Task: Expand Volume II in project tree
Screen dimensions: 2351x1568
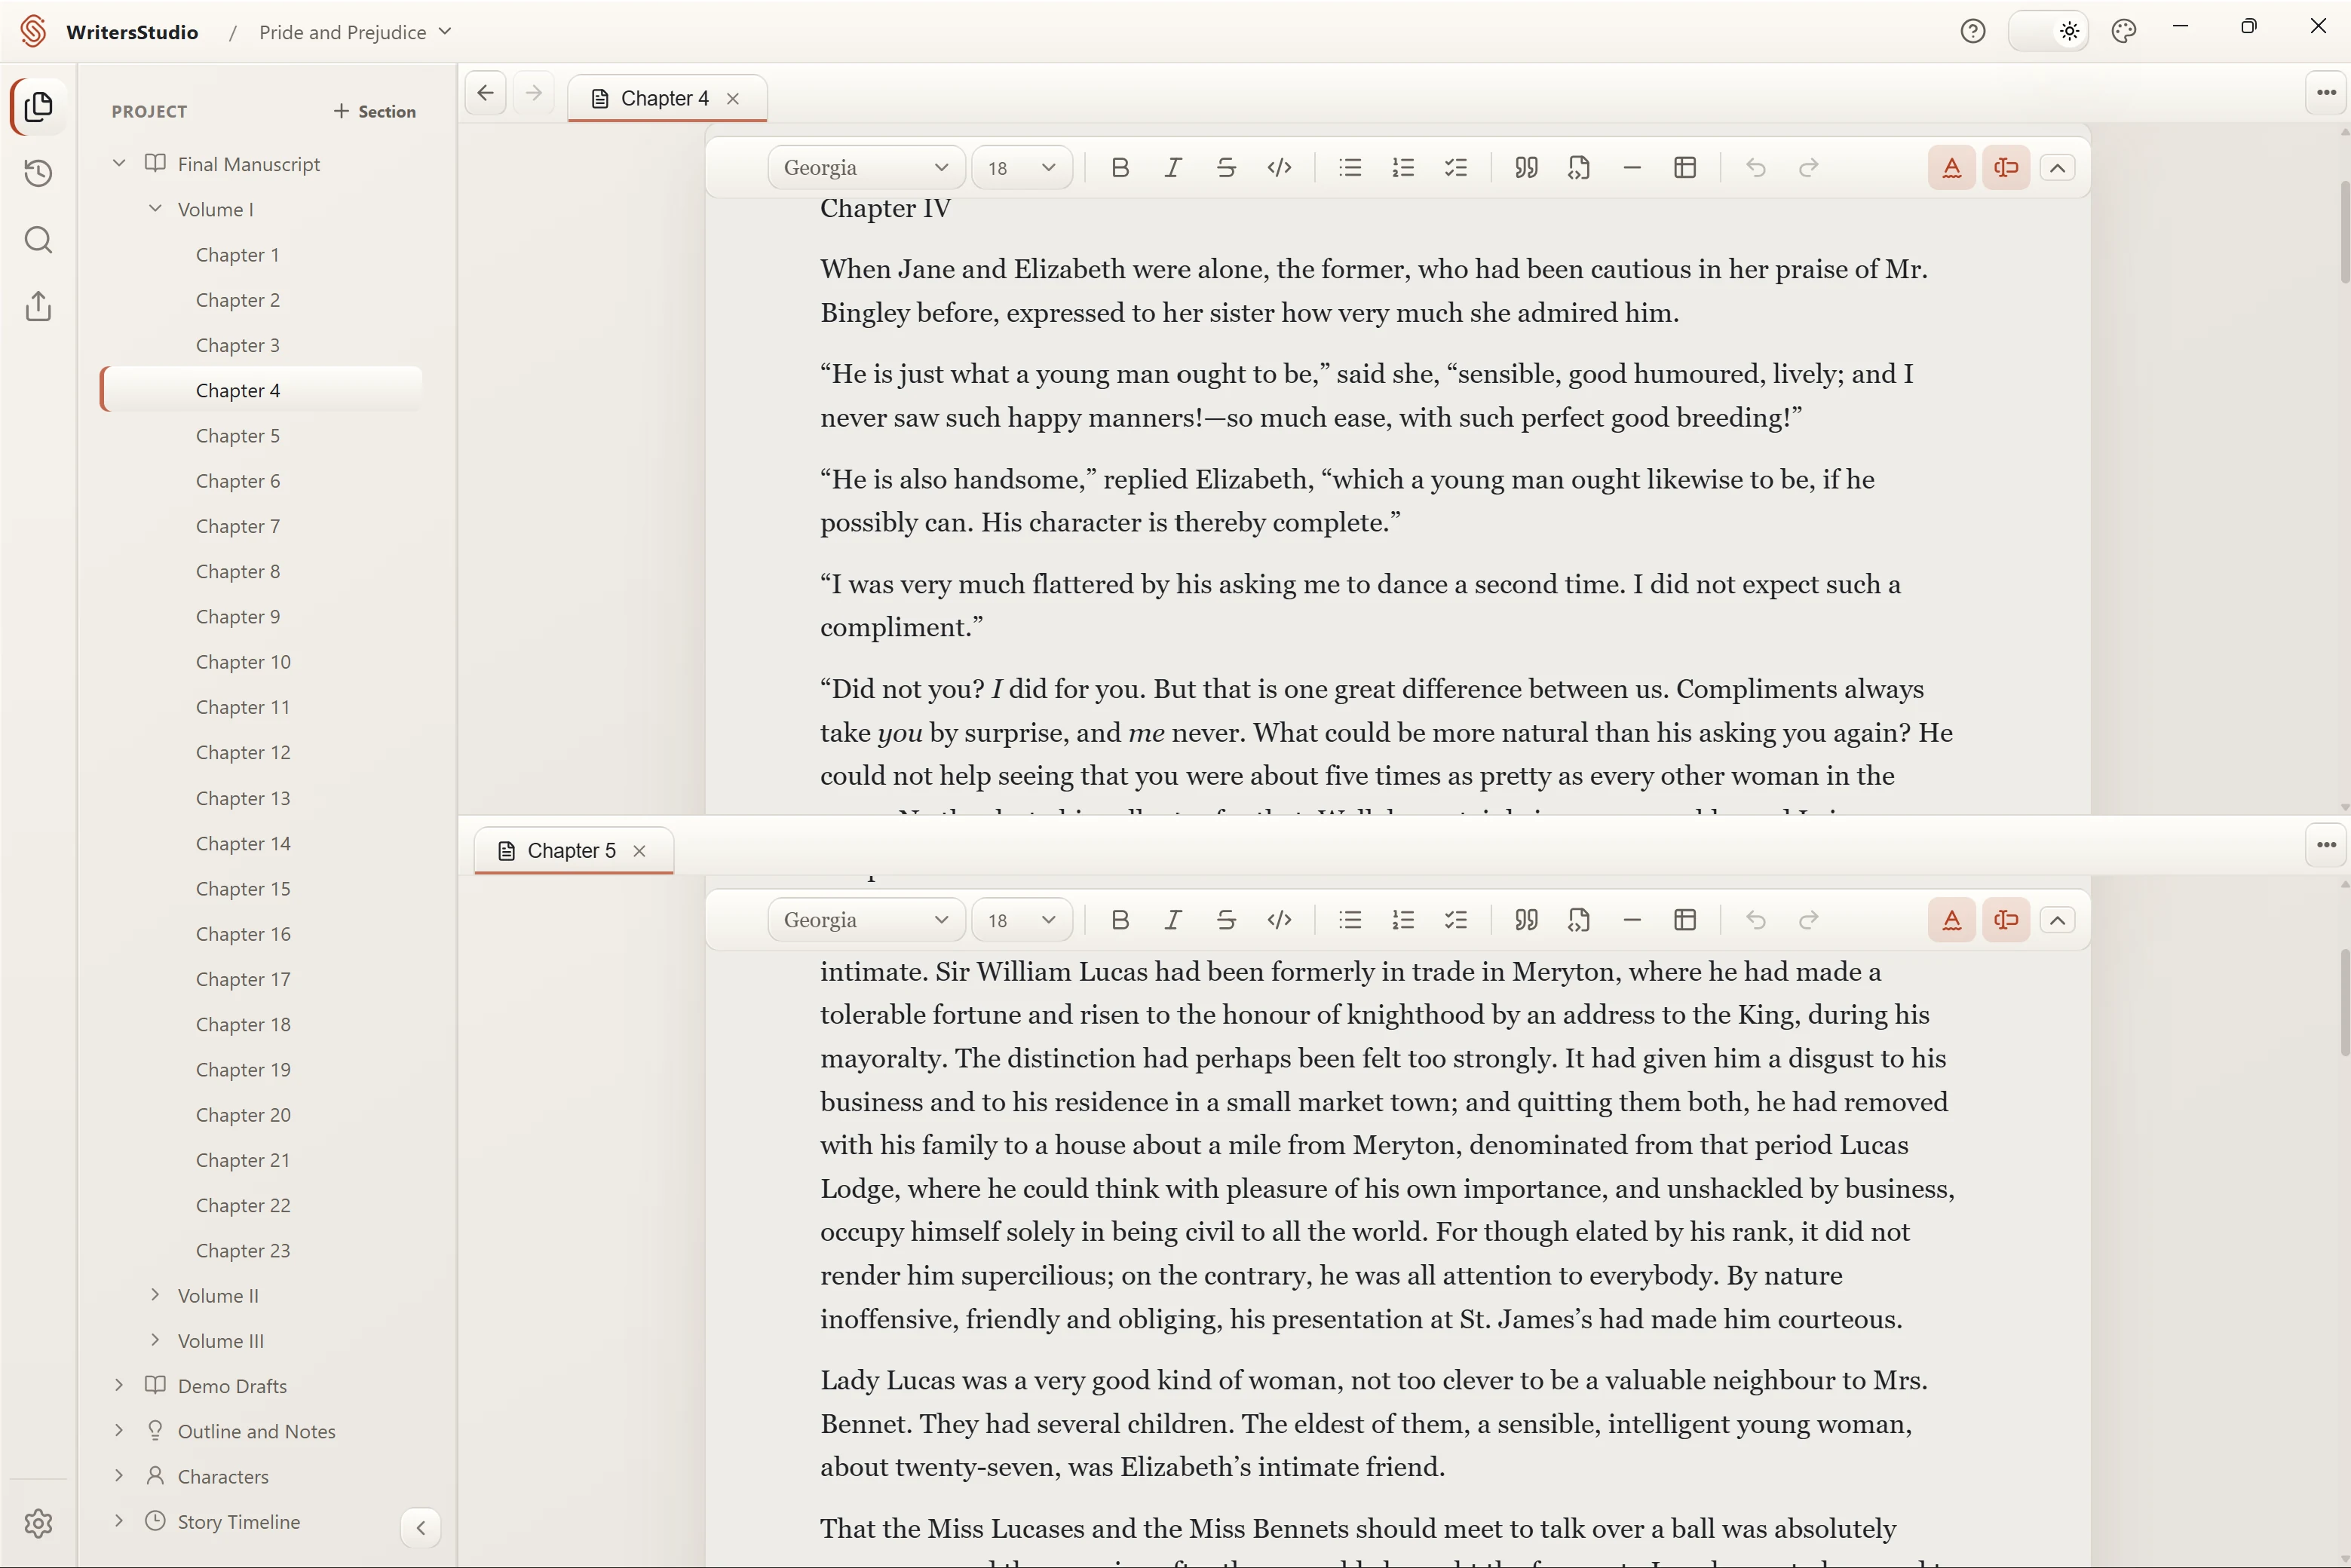Action: point(155,1295)
